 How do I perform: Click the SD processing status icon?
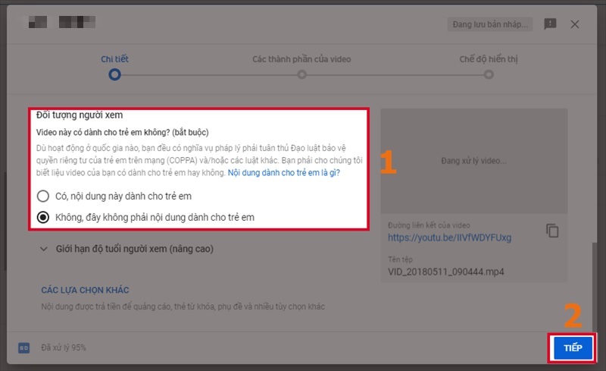click(x=23, y=347)
